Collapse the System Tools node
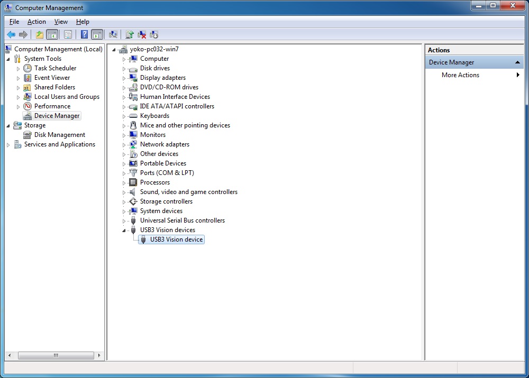The image size is (529, 378). [8, 59]
